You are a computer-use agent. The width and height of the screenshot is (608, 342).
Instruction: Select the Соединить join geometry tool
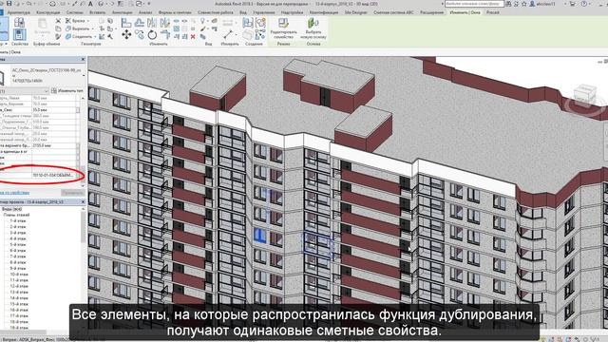click(x=79, y=36)
